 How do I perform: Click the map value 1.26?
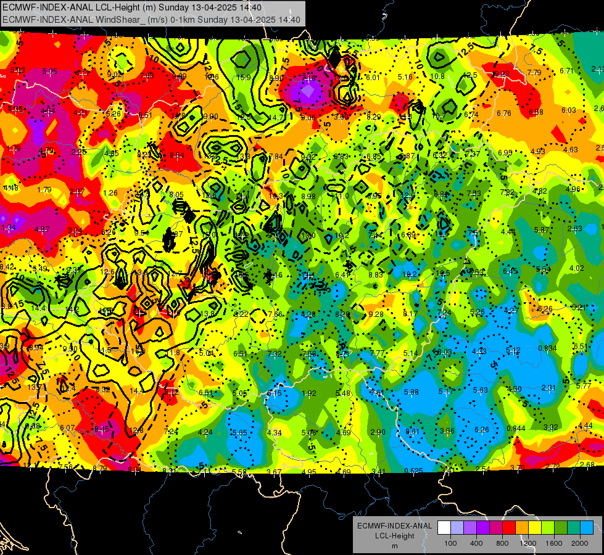110,192
